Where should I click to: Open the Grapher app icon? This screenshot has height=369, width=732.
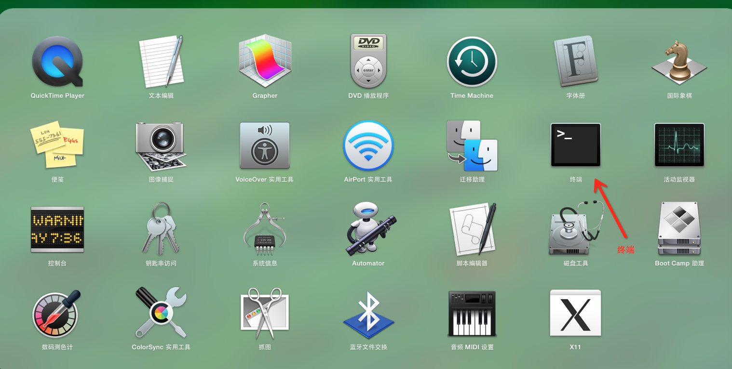pos(265,61)
